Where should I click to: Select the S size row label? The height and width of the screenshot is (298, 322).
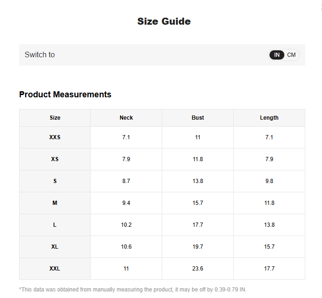[55, 181]
